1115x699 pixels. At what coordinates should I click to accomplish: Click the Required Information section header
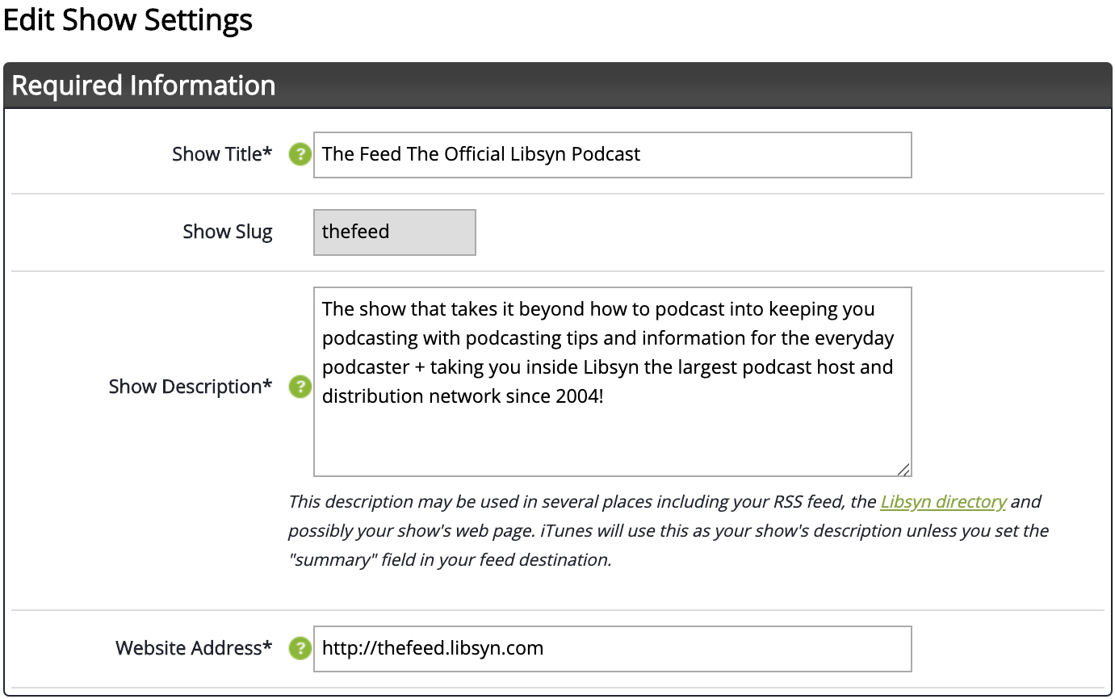557,86
